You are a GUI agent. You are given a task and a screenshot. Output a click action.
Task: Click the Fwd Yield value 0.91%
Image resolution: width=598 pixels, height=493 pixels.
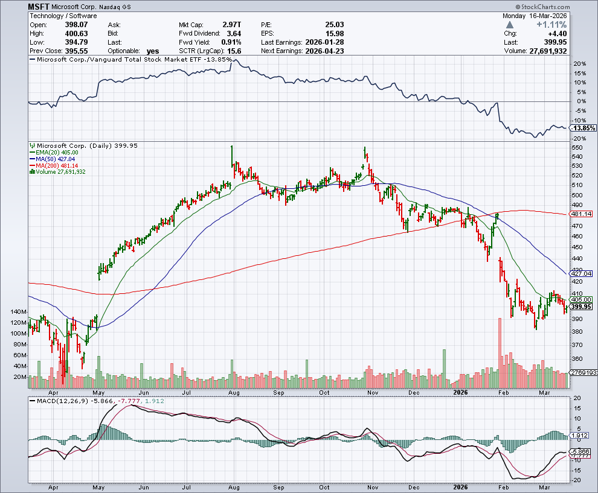tap(231, 42)
